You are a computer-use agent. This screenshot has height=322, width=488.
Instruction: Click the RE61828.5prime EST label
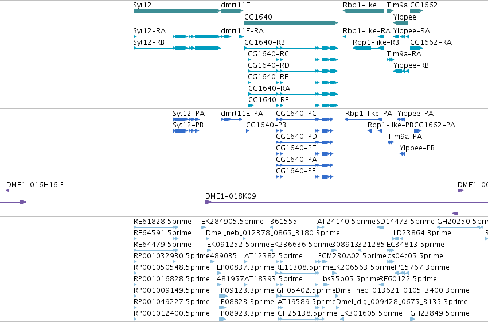[x=162, y=222]
